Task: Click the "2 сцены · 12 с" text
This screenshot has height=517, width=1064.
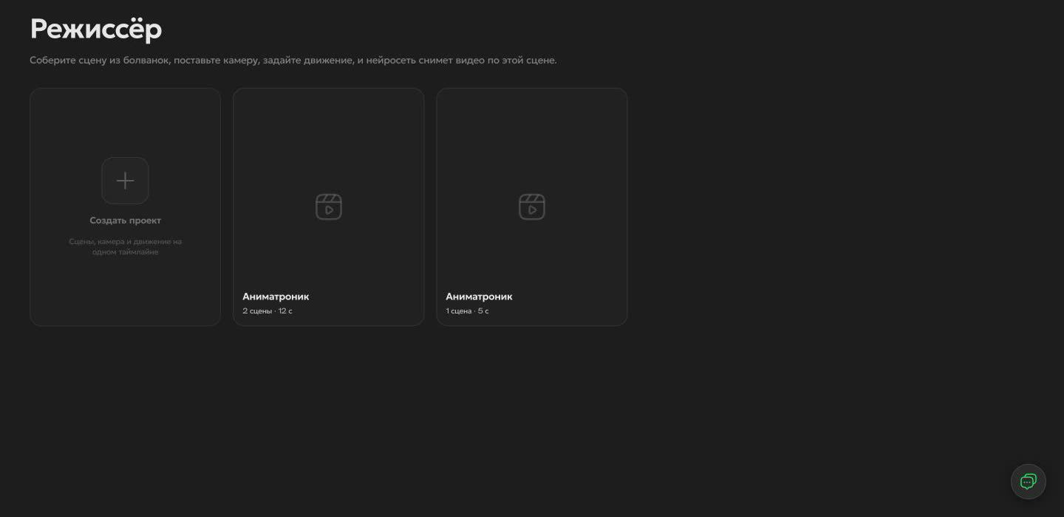Action: [x=267, y=311]
